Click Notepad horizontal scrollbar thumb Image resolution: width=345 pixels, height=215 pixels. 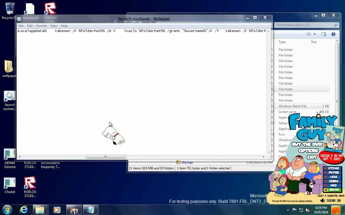tap(106, 157)
